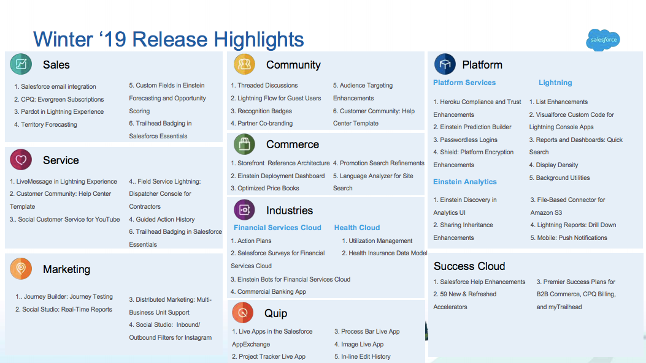Viewport: 646px width, 363px height.
Task: Click the Sales chart icon
Action: click(x=21, y=64)
